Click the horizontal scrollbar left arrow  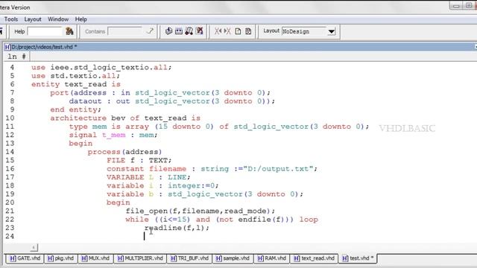pos(34,248)
